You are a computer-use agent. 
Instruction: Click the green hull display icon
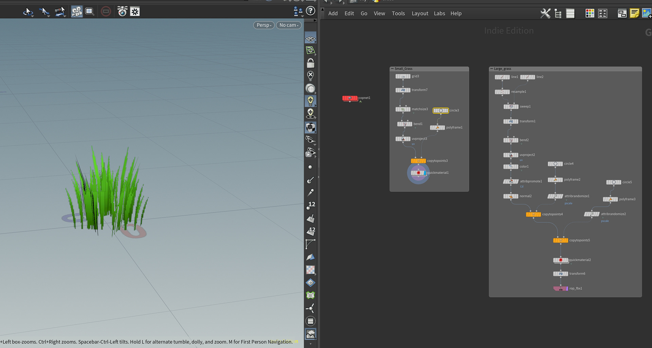(310, 295)
